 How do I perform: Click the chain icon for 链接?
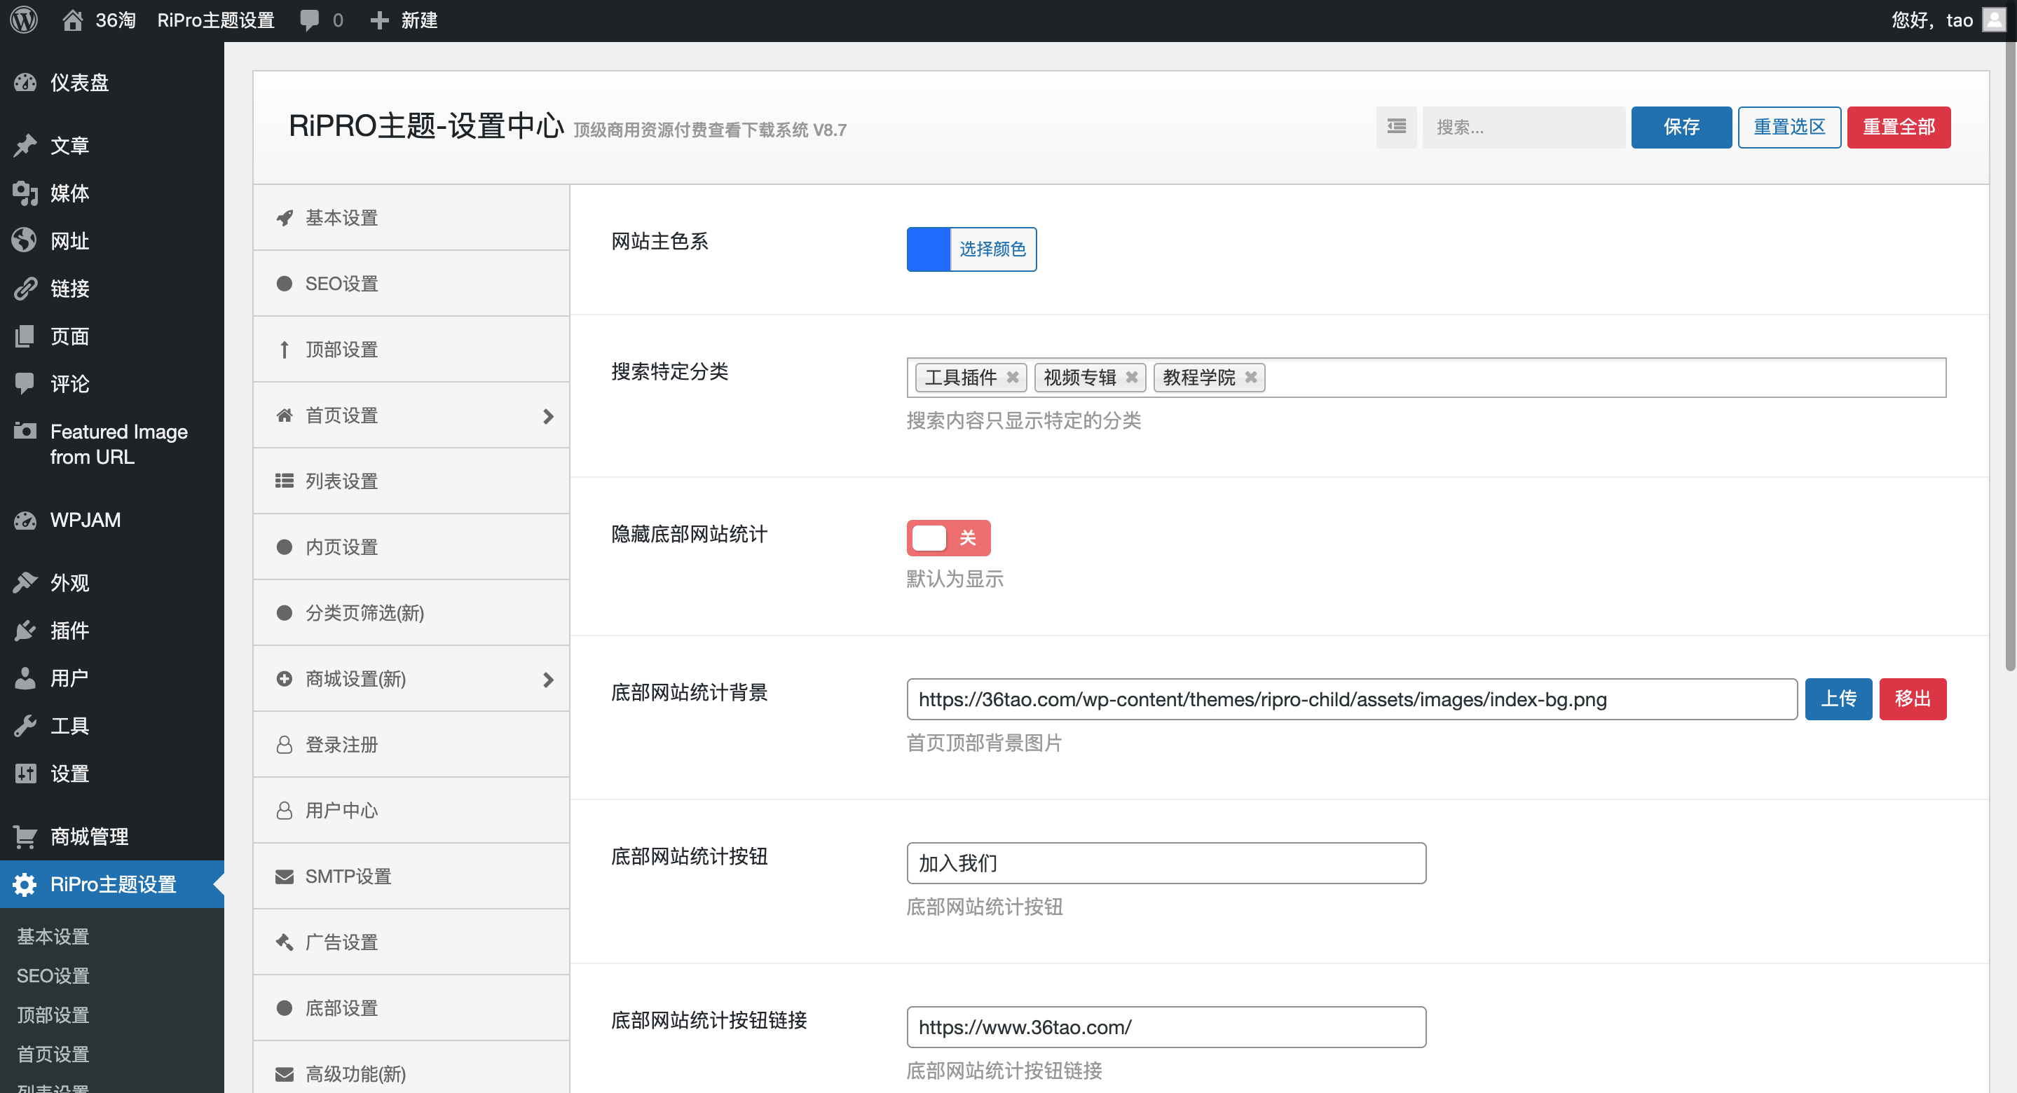click(25, 289)
